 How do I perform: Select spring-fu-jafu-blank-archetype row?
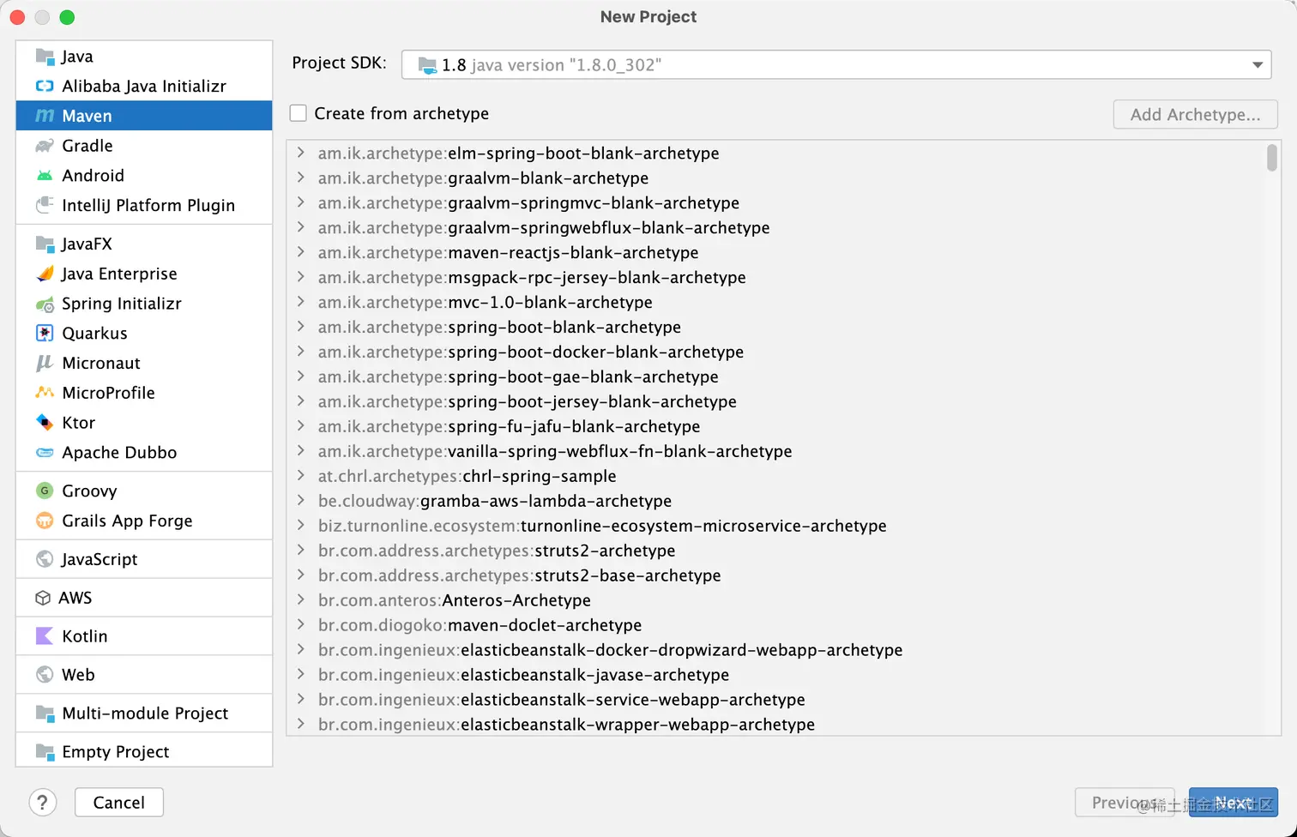pyautogui.click(x=776, y=426)
